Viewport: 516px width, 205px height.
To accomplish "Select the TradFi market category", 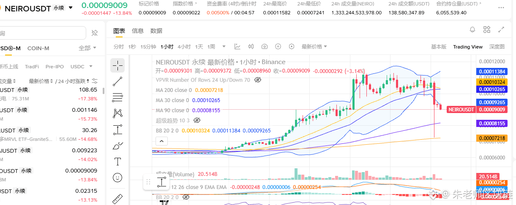I will (x=32, y=67).
